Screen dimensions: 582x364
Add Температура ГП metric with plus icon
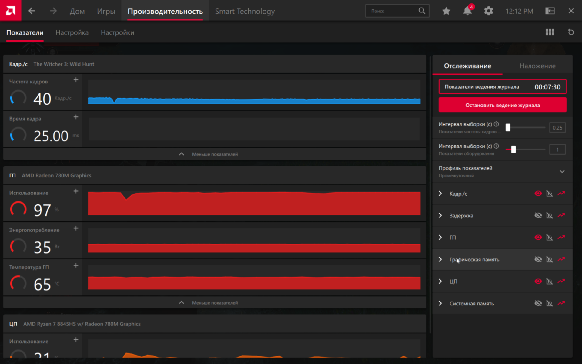coord(76,265)
